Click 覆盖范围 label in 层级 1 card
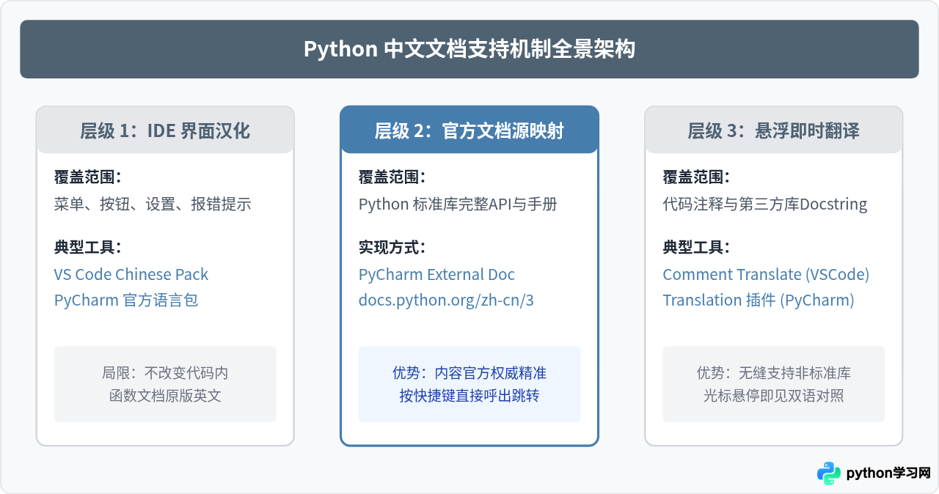The height and width of the screenshot is (494, 939). (88, 177)
